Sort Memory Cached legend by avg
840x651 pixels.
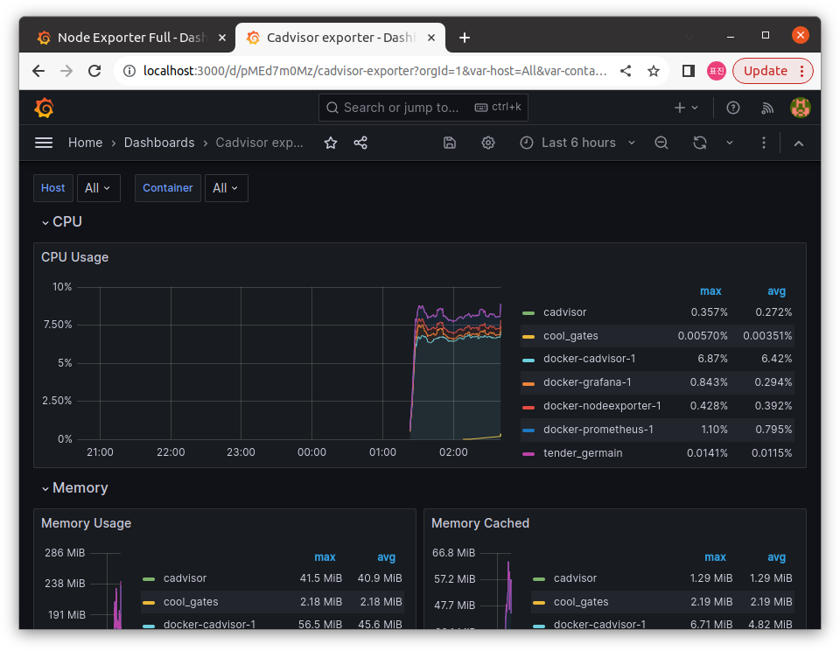776,557
